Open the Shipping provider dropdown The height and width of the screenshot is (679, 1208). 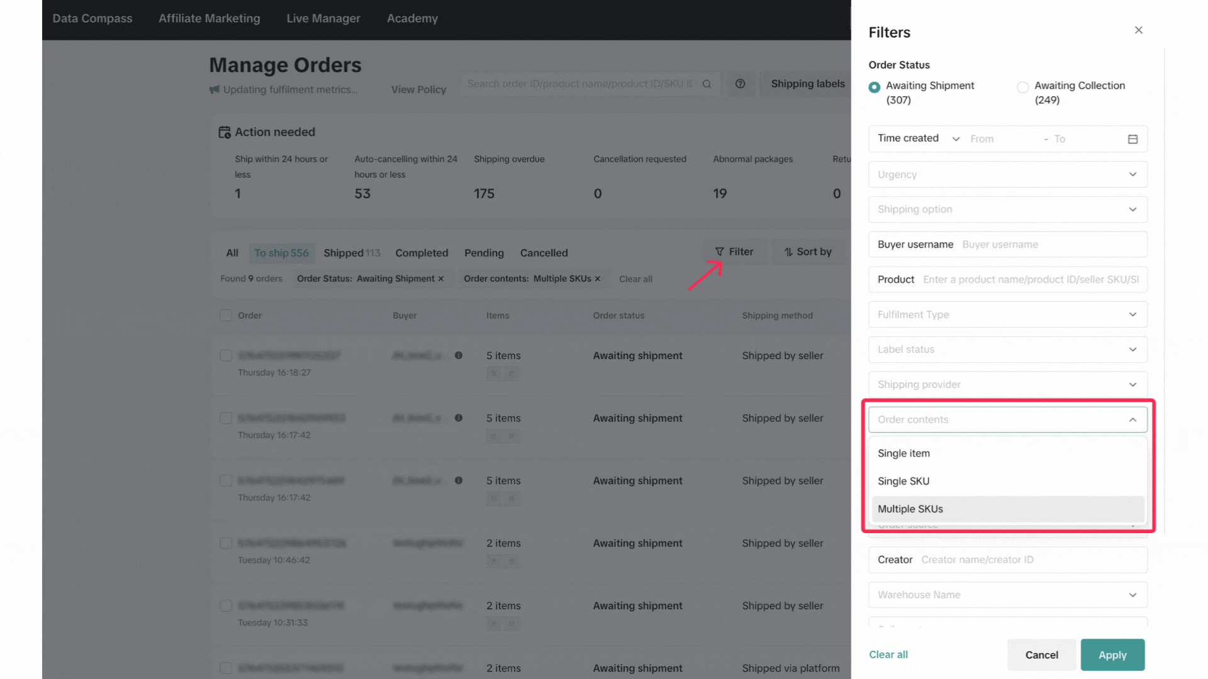[x=1007, y=384]
